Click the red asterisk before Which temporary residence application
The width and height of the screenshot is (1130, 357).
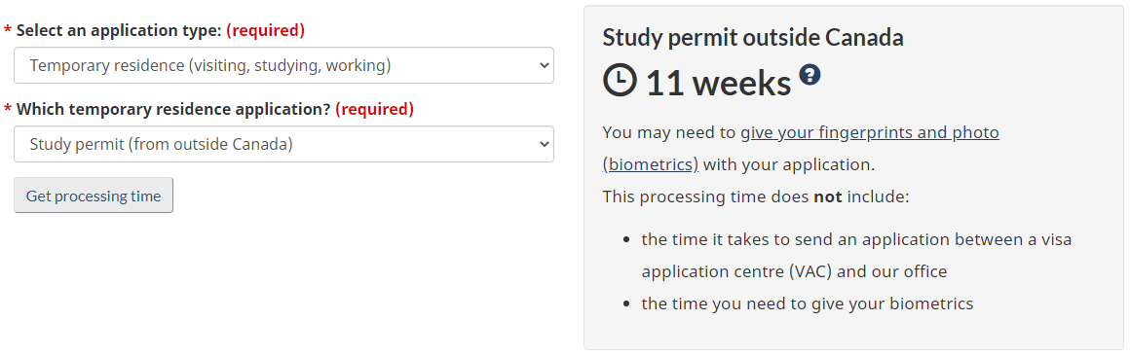(x=7, y=110)
